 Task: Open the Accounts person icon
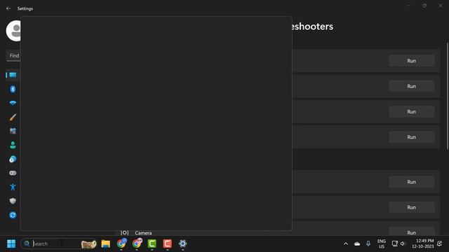(13, 145)
